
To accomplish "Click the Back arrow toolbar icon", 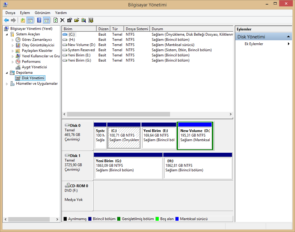I will (x=6, y=20).
